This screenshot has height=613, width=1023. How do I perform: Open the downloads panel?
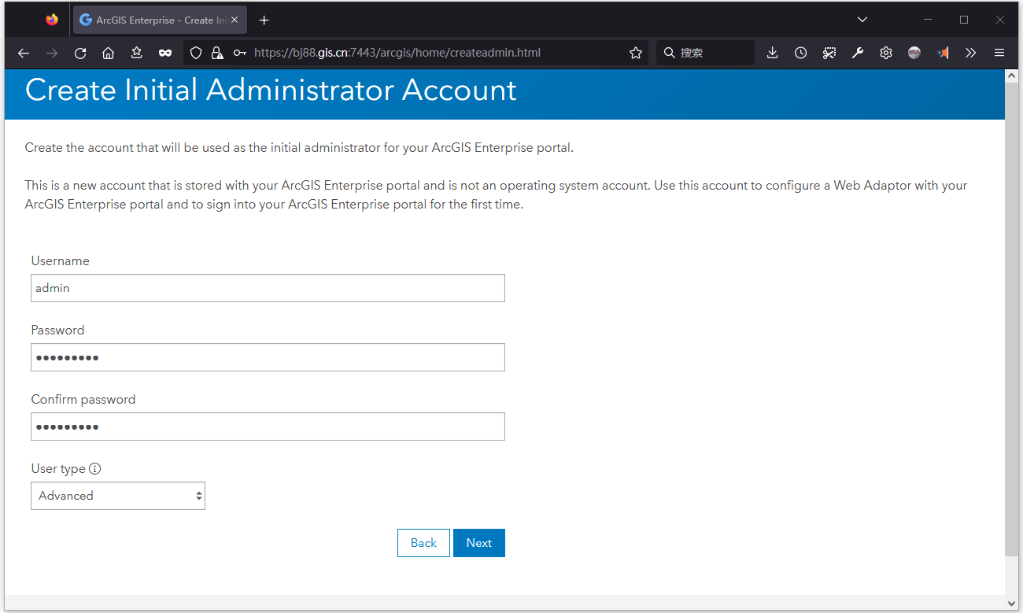pyautogui.click(x=773, y=53)
